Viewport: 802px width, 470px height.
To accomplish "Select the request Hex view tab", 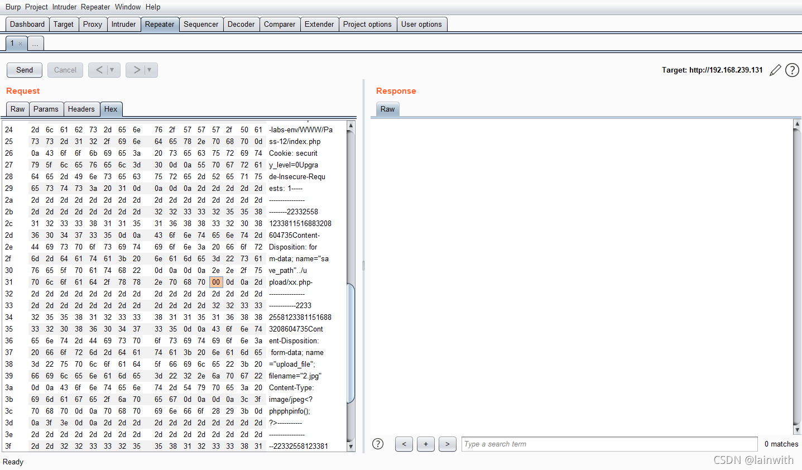I will click(111, 109).
